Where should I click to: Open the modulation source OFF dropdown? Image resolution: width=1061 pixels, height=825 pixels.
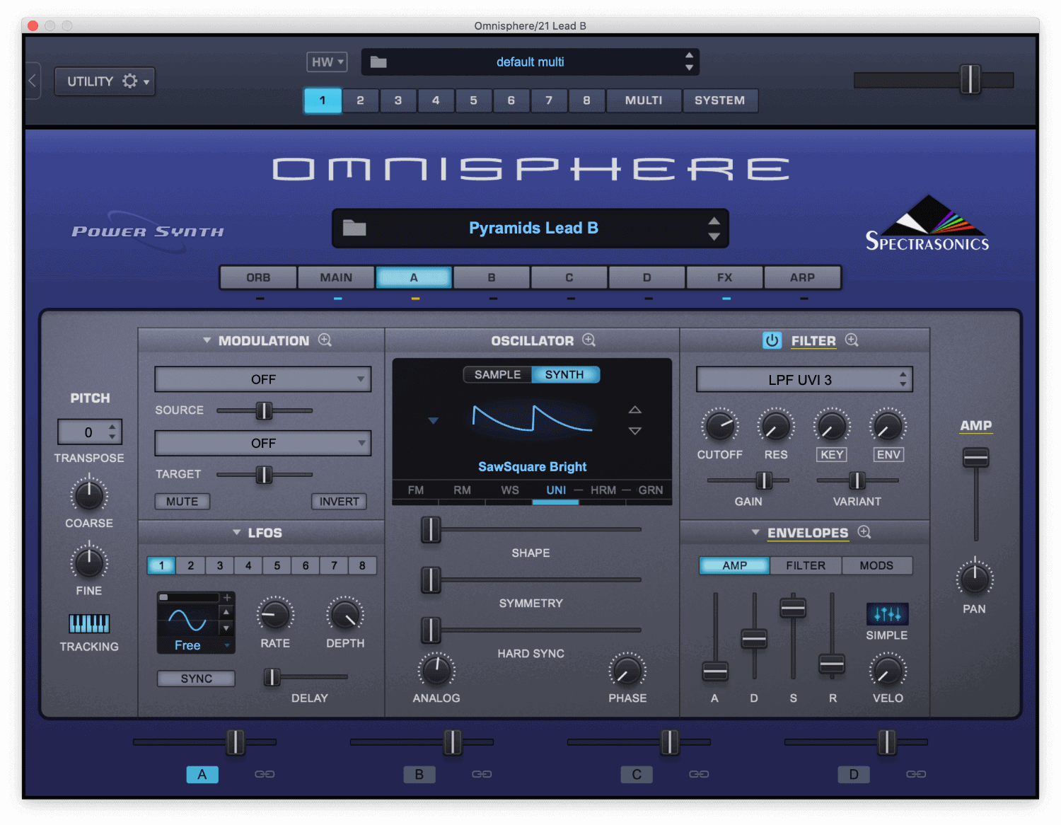pyautogui.click(x=263, y=380)
